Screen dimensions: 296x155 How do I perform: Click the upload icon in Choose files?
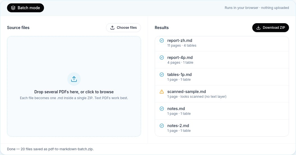tap(112, 28)
